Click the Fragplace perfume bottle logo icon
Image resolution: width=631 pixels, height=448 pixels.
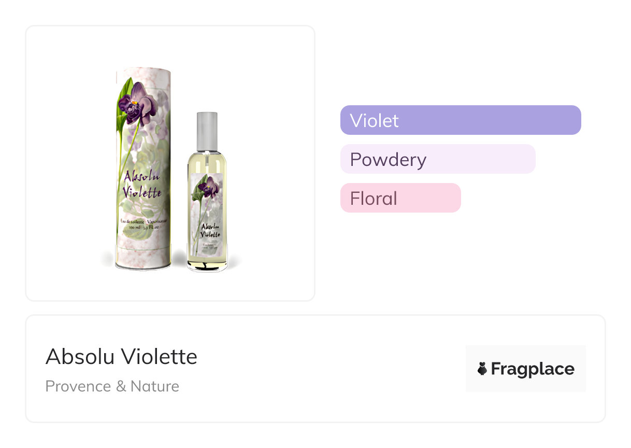[482, 369]
